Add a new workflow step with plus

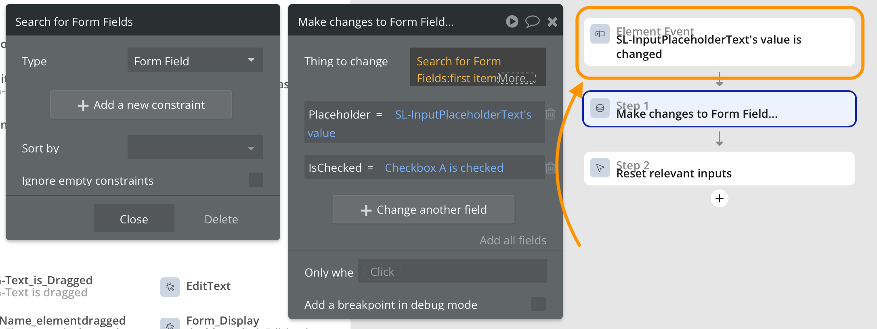tap(719, 198)
